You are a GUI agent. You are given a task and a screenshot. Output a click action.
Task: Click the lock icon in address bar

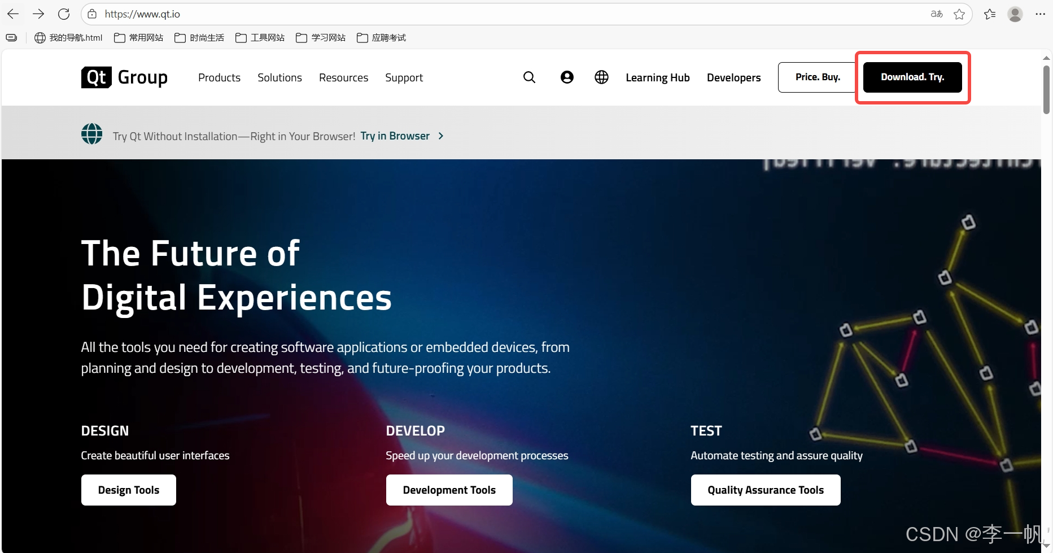click(92, 14)
